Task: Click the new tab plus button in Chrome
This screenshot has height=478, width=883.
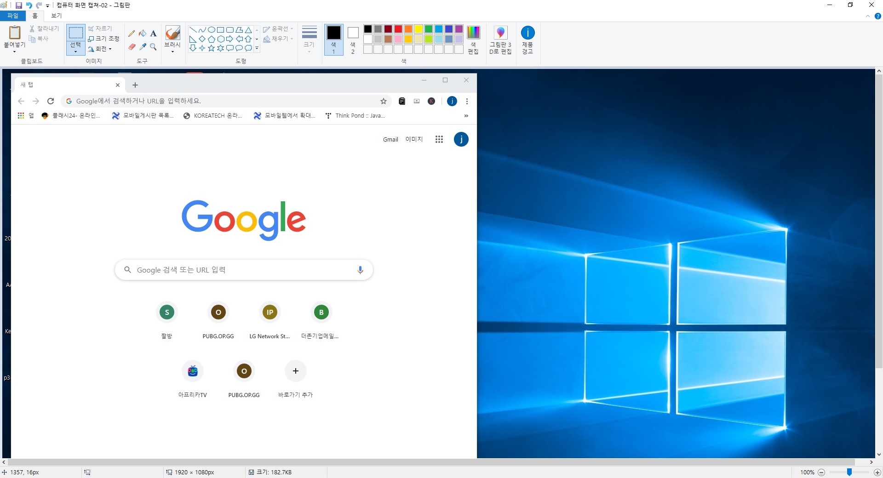Action: pyautogui.click(x=135, y=85)
